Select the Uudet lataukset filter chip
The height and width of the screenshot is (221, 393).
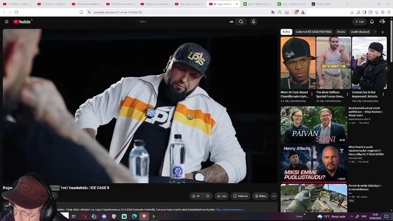[x=360, y=32]
